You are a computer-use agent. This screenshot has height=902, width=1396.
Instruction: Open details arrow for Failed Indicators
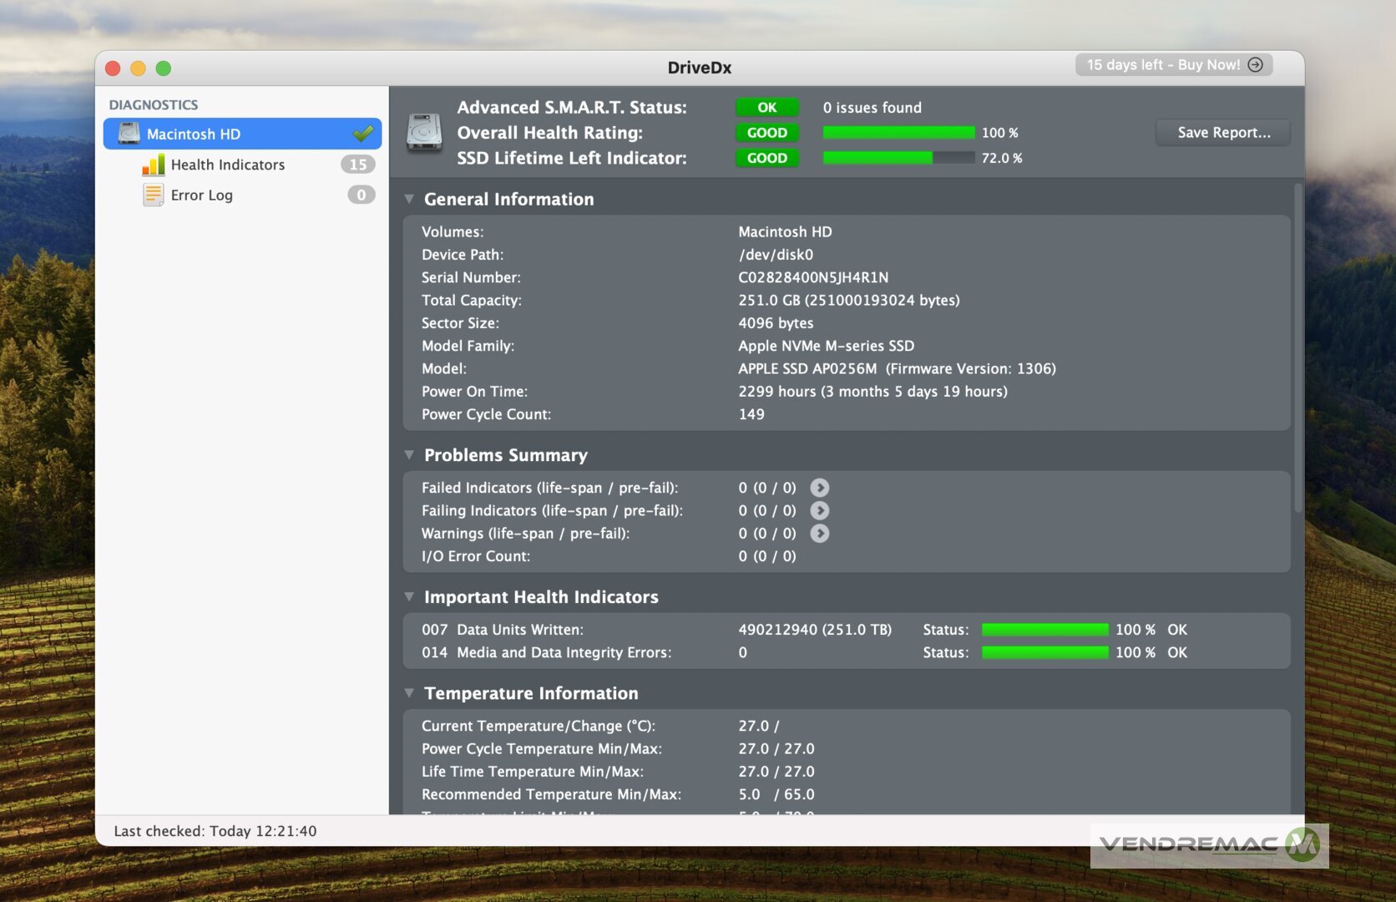tap(820, 488)
